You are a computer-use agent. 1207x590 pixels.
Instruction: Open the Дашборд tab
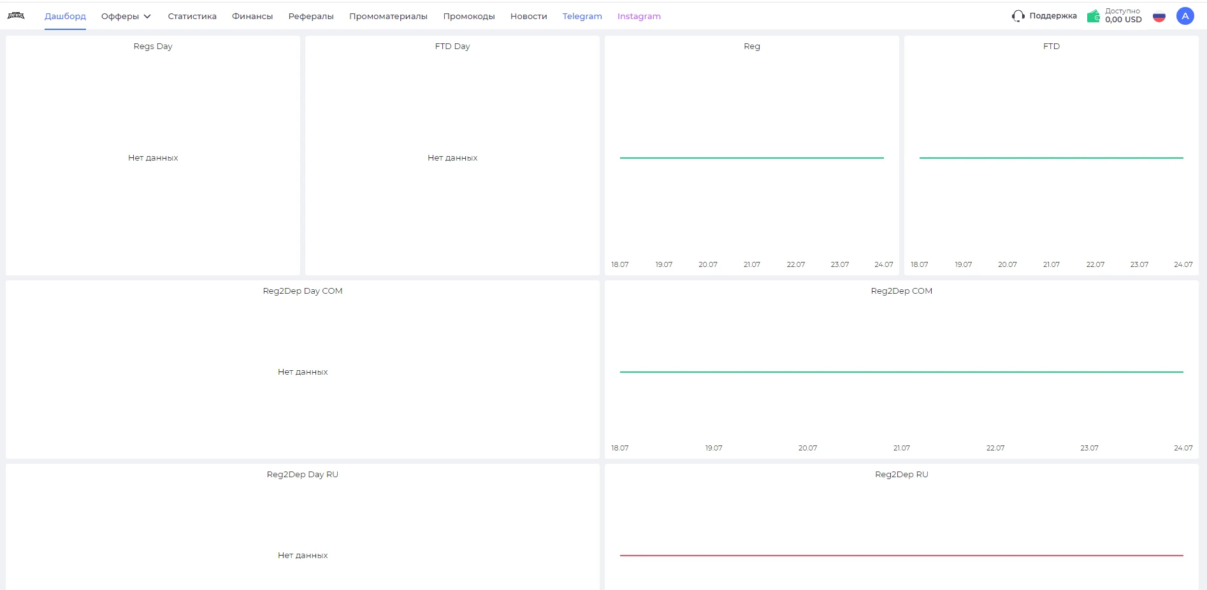pyautogui.click(x=65, y=16)
